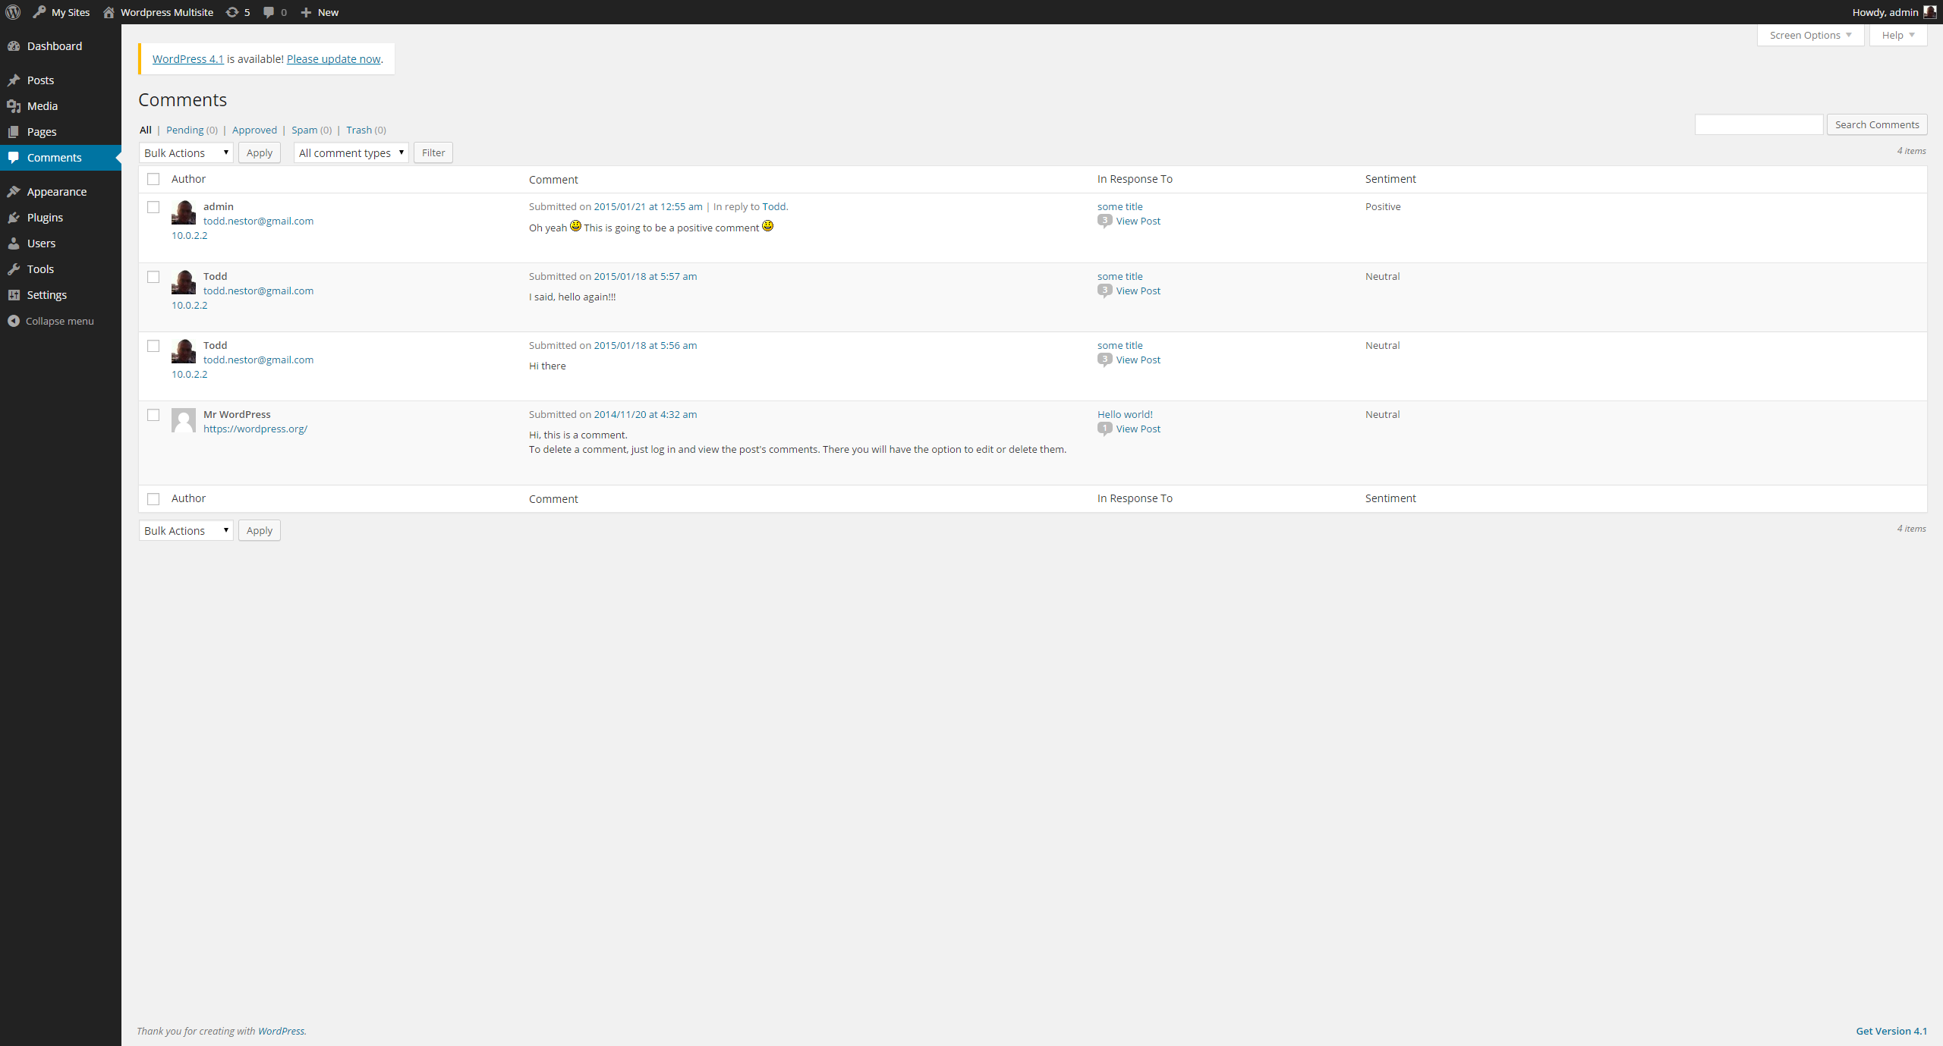Click the Please update now link

pyautogui.click(x=333, y=59)
